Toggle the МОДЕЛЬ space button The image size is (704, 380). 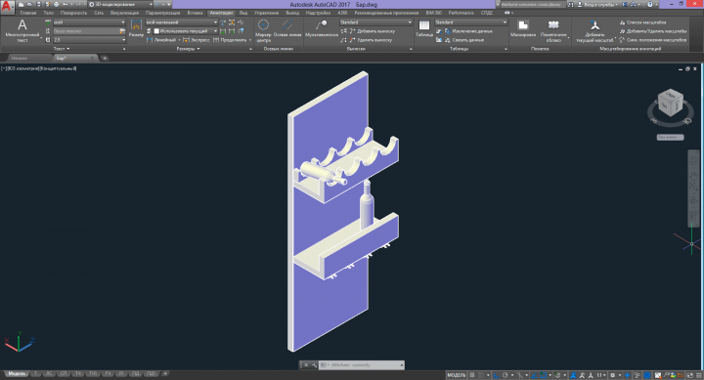coord(457,375)
